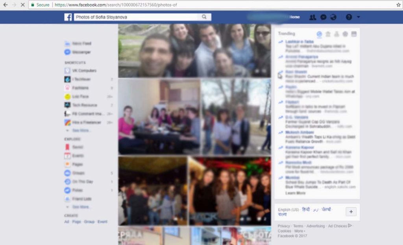
Task: Open trending topic D.G. Vanzara
Action: 297,117
